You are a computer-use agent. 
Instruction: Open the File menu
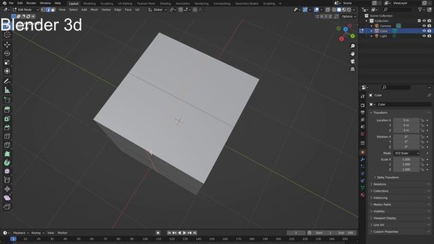[x=11, y=3]
